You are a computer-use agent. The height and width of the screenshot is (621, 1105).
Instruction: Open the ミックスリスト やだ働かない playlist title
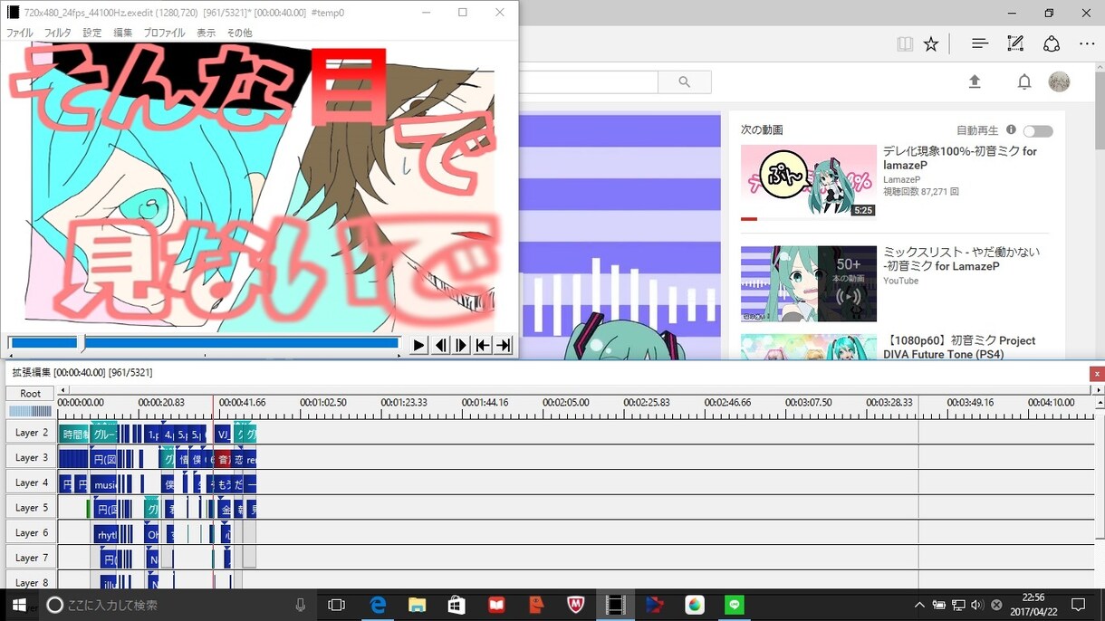point(961,259)
